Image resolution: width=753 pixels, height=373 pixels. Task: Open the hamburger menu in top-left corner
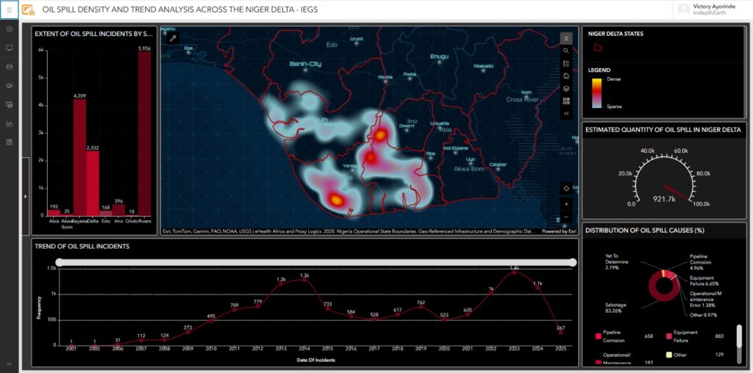[x=10, y=10]
